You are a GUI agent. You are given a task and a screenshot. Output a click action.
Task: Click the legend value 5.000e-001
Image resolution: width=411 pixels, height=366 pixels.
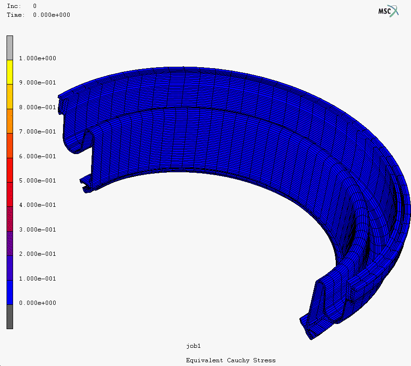pyautogui.click(x=37, y=181)
